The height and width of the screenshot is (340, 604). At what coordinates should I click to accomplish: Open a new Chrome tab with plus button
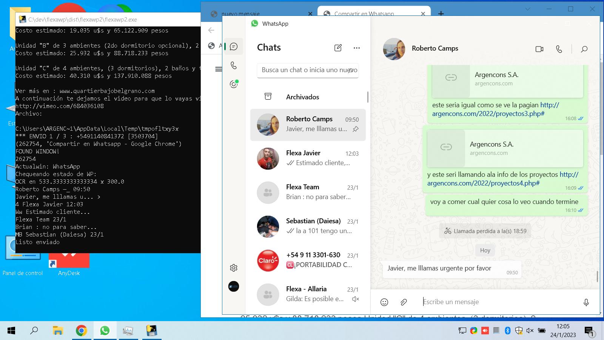tap(441, 14)
